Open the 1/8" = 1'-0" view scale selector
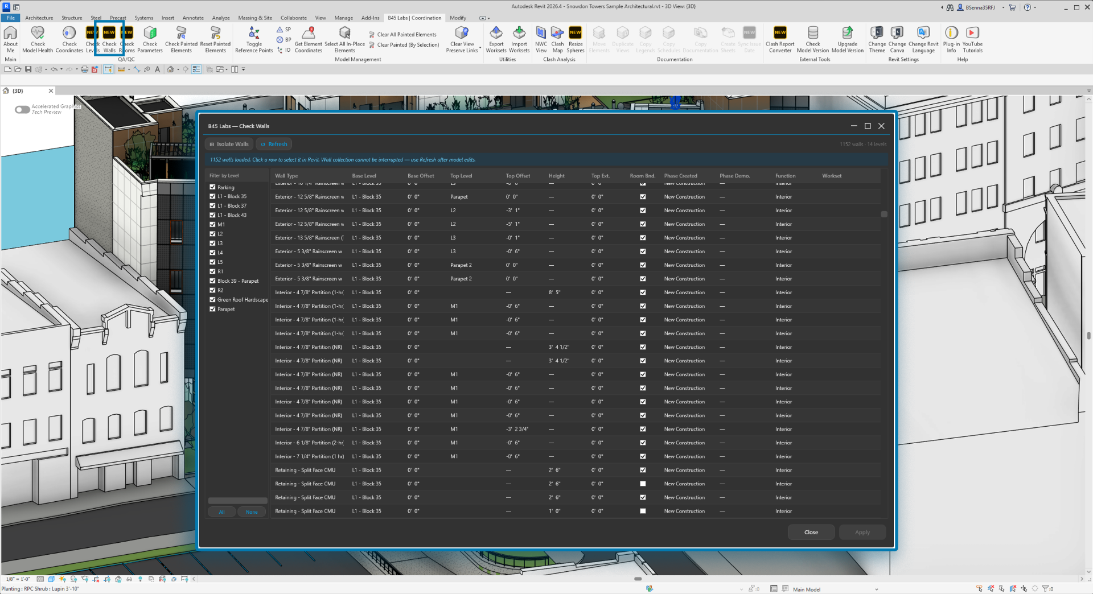 coord(18,579)
